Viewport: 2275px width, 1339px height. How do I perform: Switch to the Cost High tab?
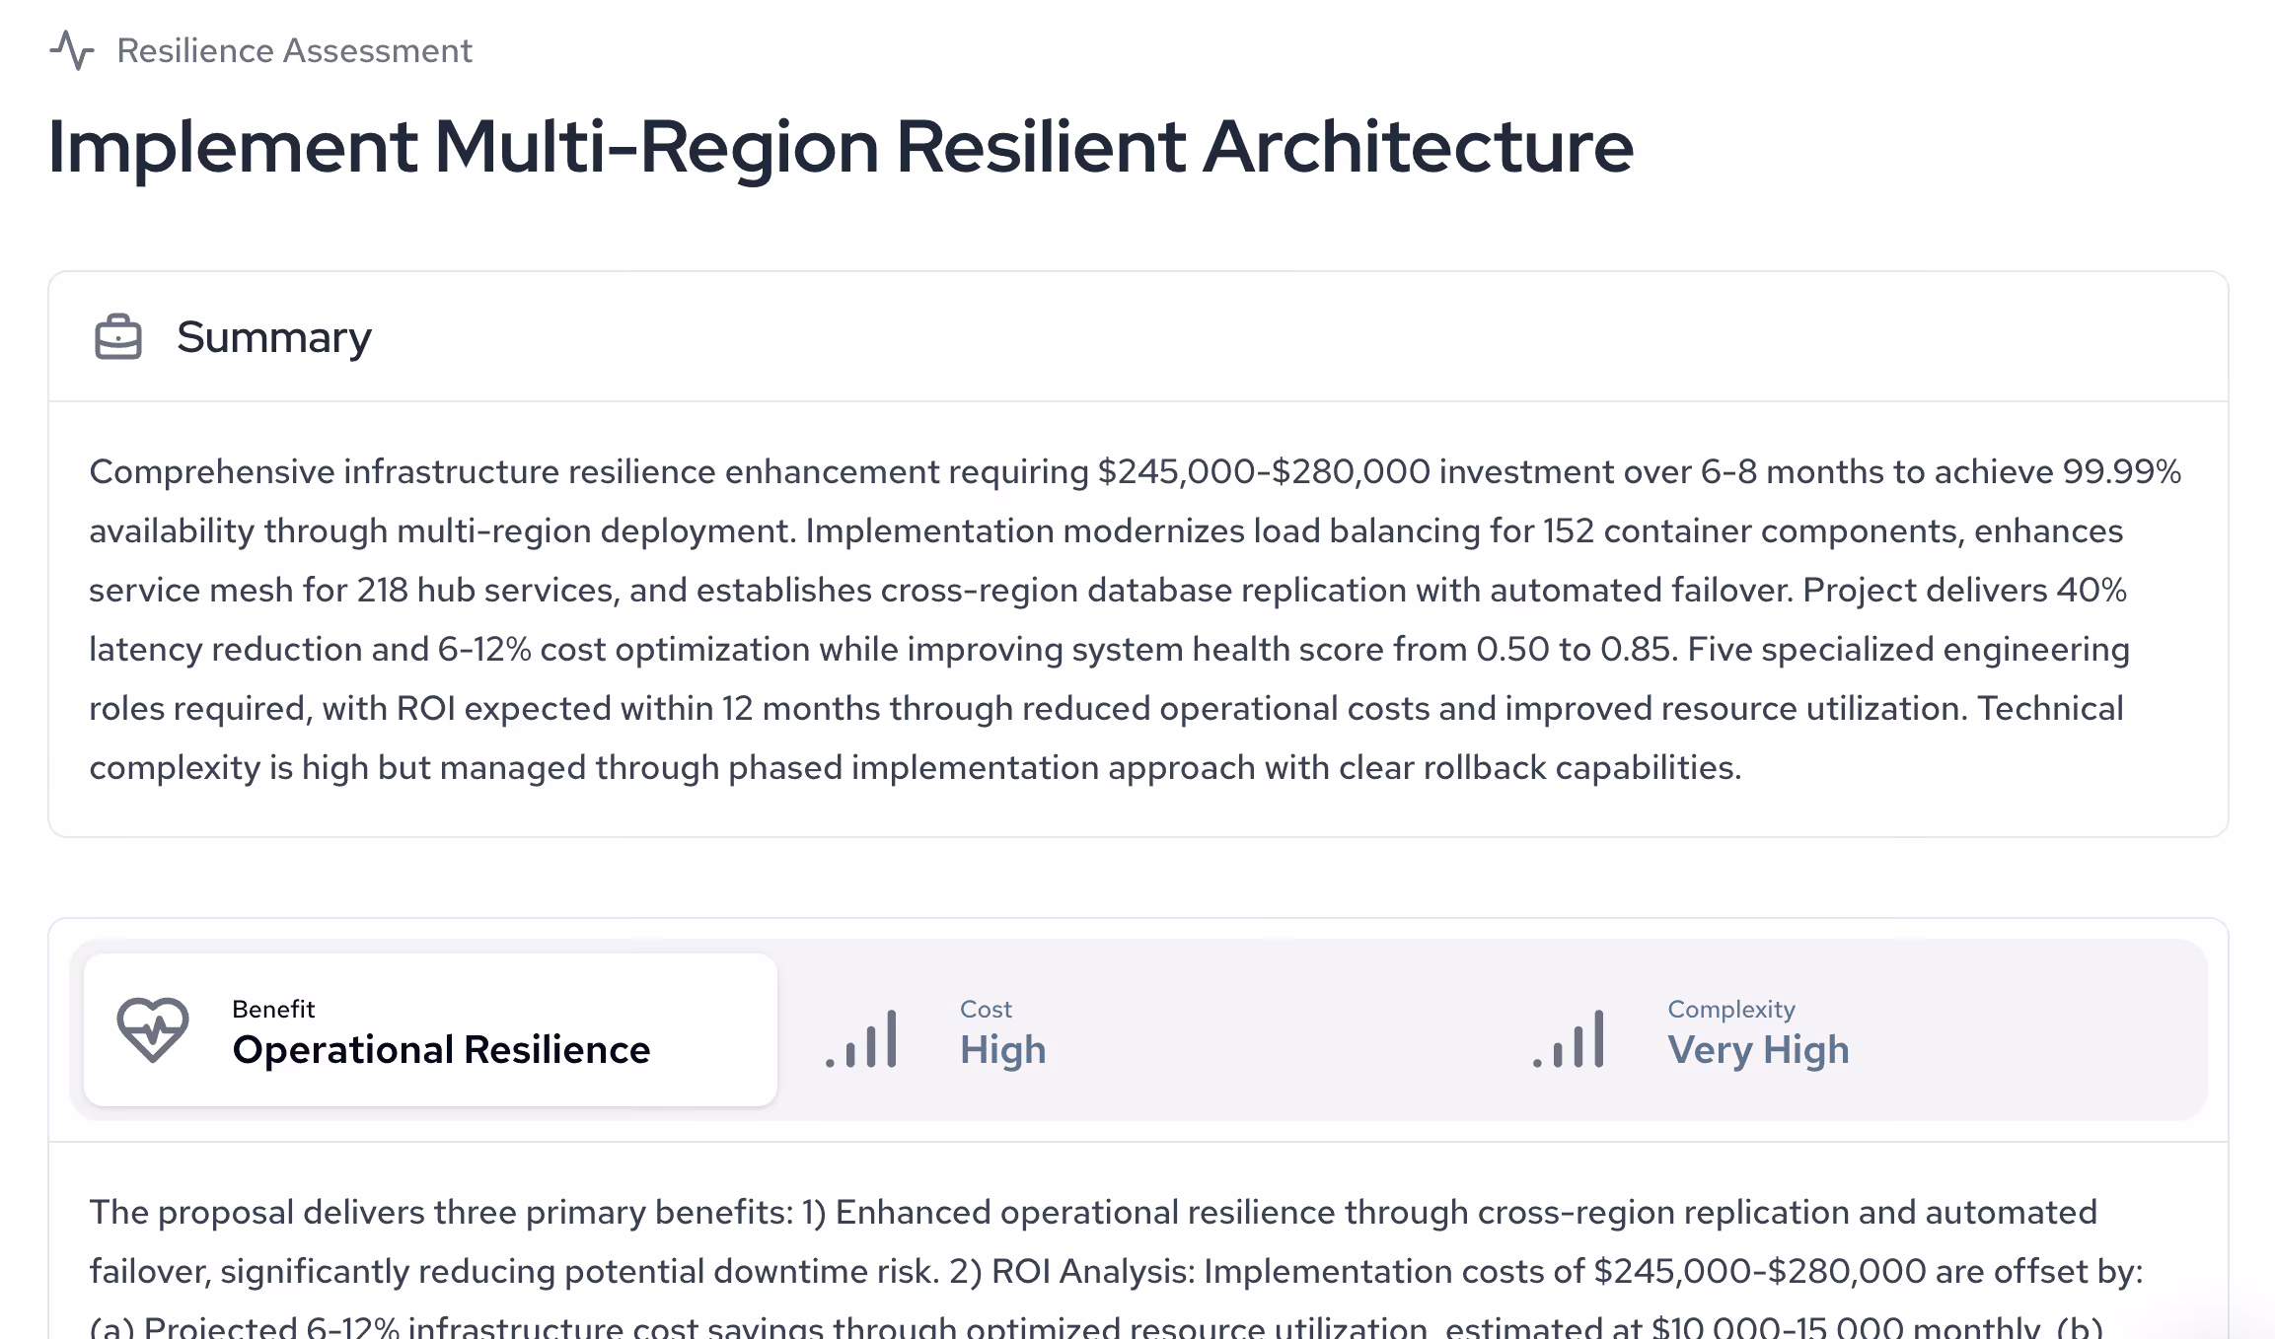point(1135,1029)
